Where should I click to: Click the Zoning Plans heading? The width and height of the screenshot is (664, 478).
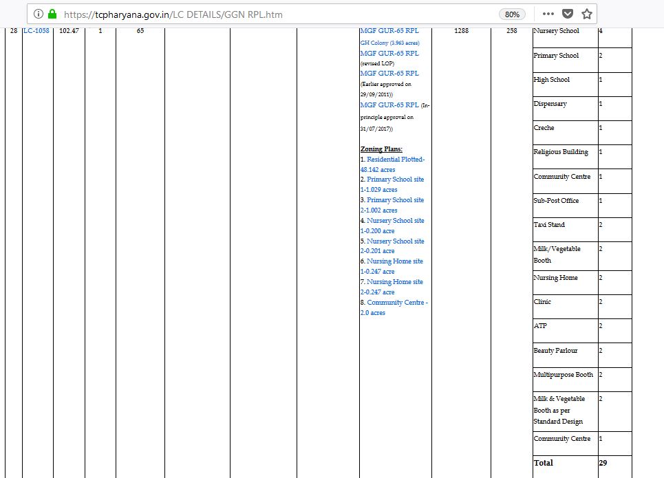pyautogui.click(x=381, y=149)
